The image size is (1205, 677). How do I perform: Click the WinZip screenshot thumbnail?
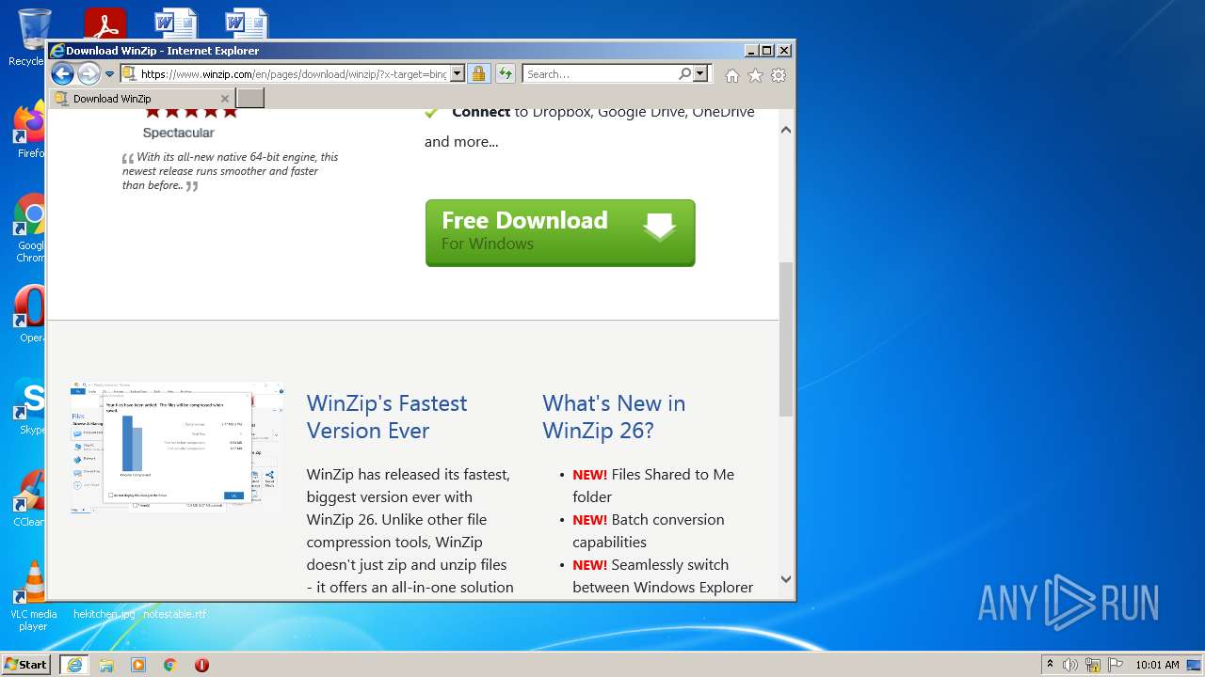click(x=177, y=448)
